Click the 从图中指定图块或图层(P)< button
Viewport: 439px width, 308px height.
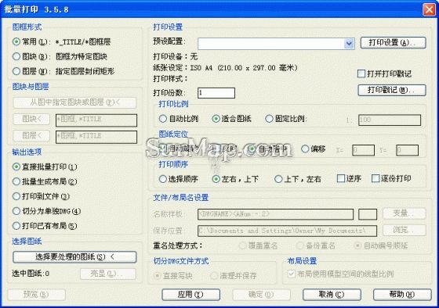(74, 102)
